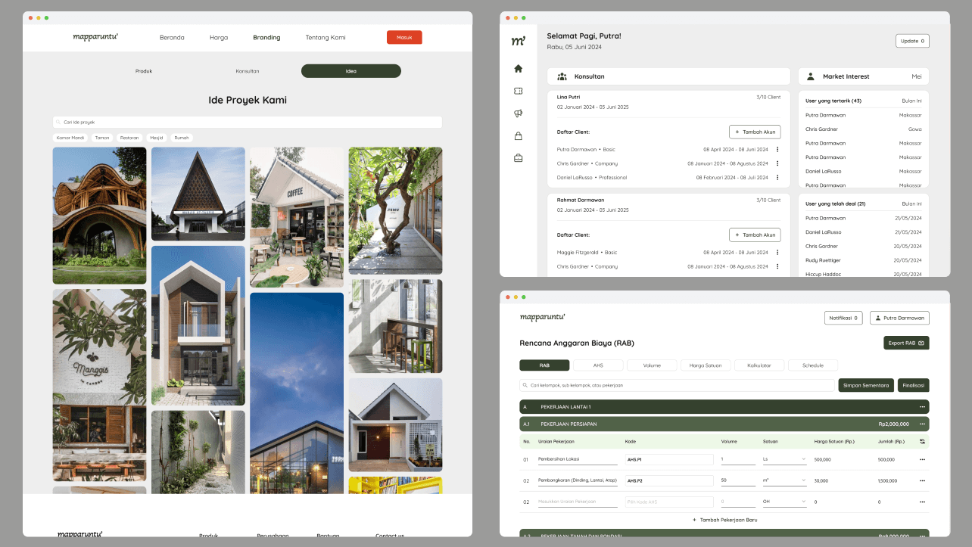Open Tentang Kami in website navigation
The image size is (972, 547).
click(326, 37)
